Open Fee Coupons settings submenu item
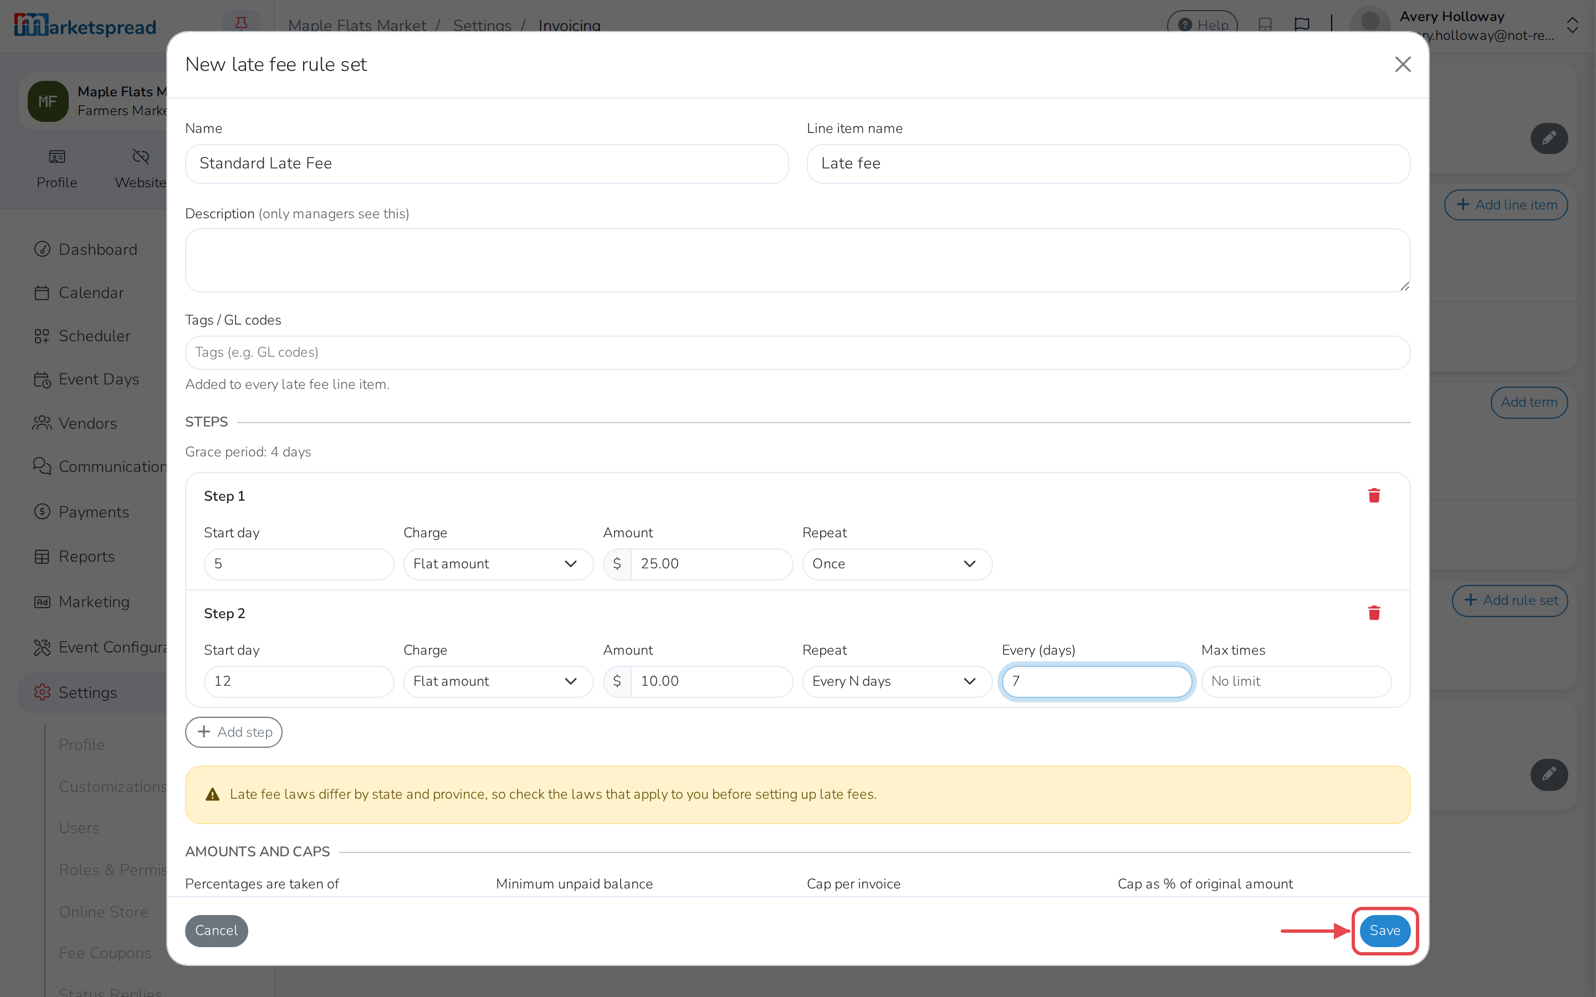The width and height of the screenshot is (1596, 997). [x=105, y=953]
